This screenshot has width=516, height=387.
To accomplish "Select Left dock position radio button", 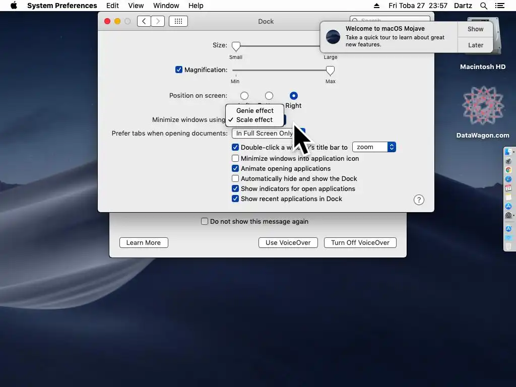I will 244,96.
